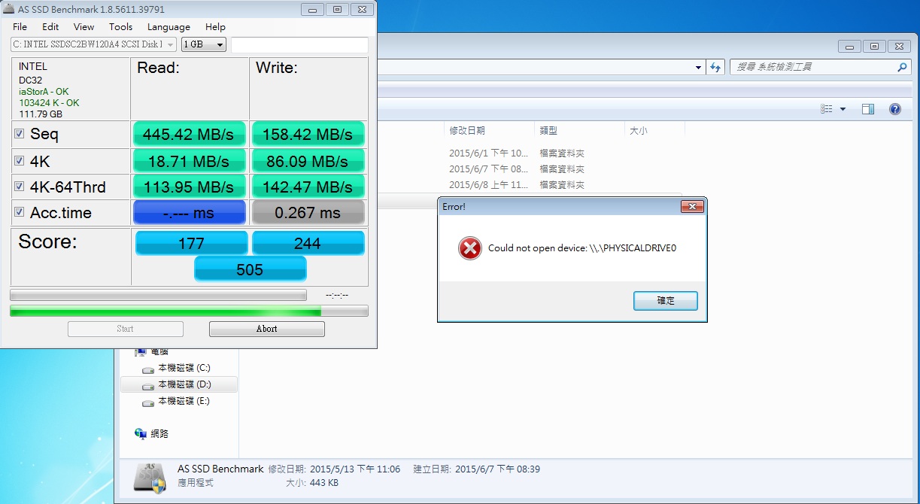Click the green overall progress bar
920x504 pixels.
pos(189,311)
